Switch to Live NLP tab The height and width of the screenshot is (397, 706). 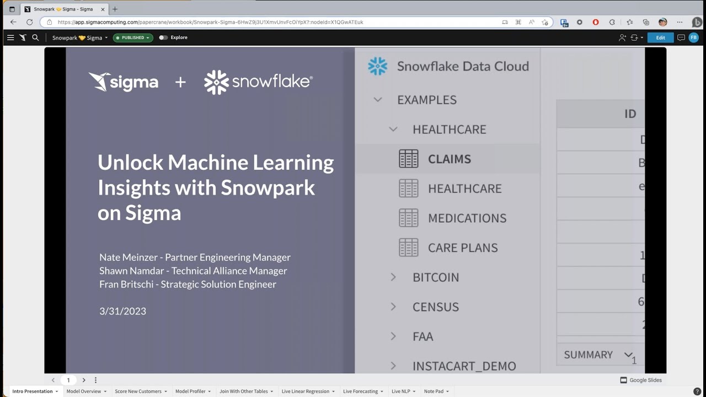point(401,391)
